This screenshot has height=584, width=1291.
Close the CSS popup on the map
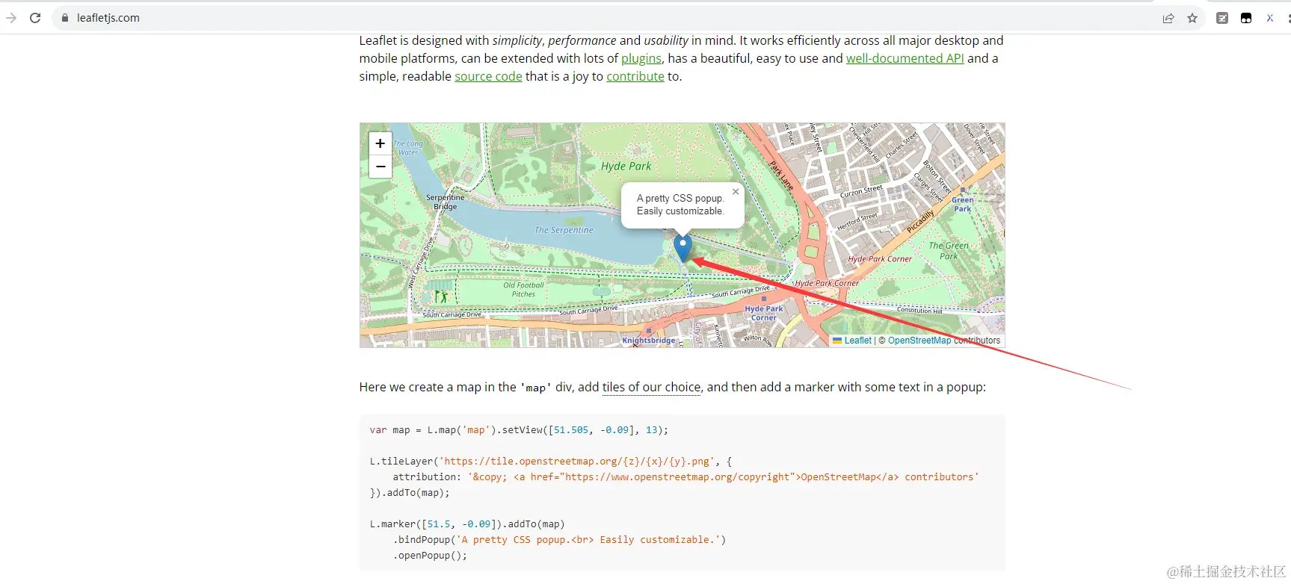coord(736,192)
